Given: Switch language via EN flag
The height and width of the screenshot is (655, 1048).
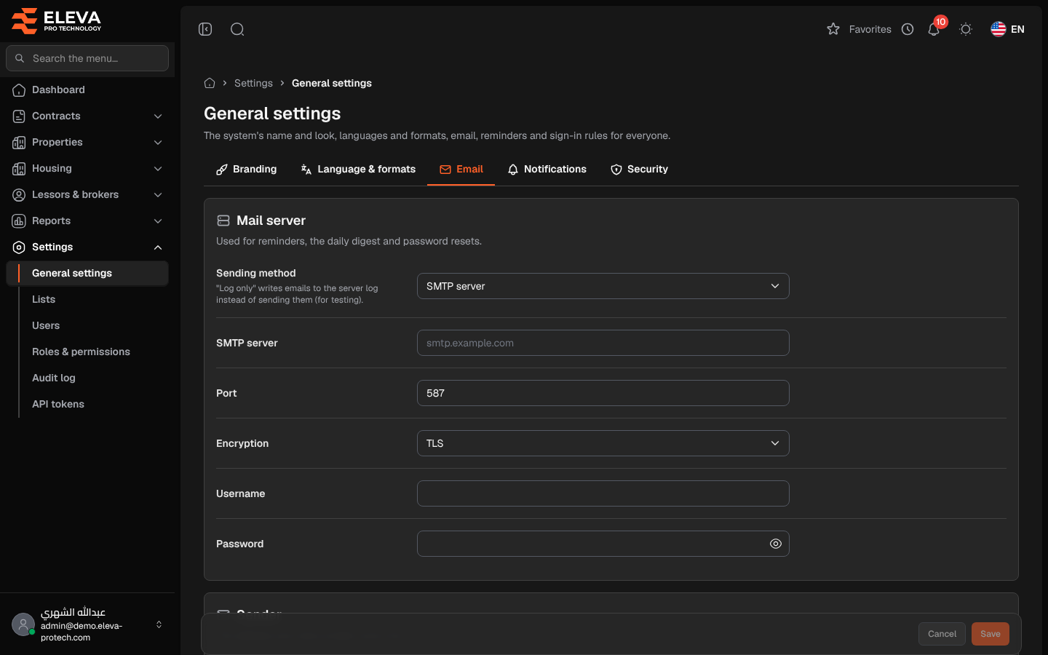Looking at the screenshot, I should click(x=1007, y=29).
